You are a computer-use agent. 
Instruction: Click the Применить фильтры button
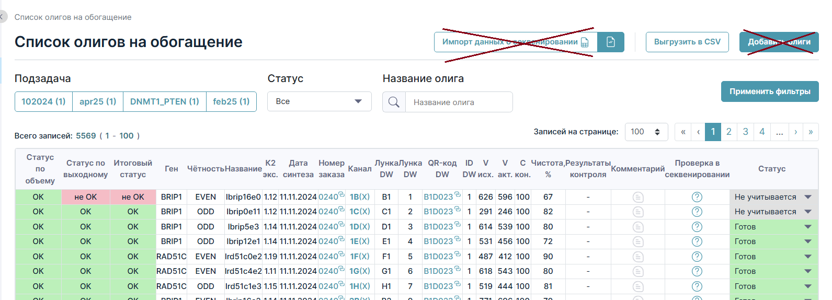(770, 91)
